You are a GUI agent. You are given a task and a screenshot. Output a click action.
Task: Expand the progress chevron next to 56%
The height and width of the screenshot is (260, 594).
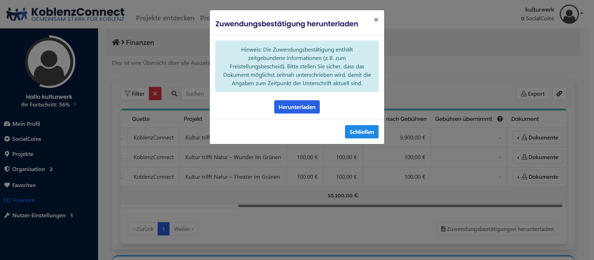[75, 104]
